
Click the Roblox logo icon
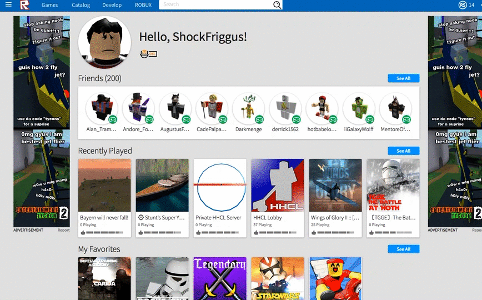pos(24,5)
